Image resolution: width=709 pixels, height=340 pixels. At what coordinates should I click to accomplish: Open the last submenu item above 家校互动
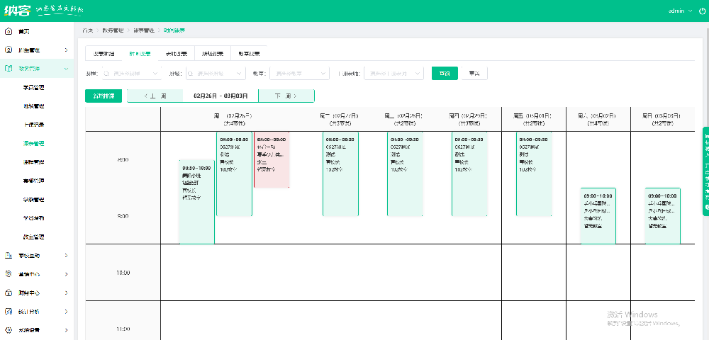(x=34, y=237)
